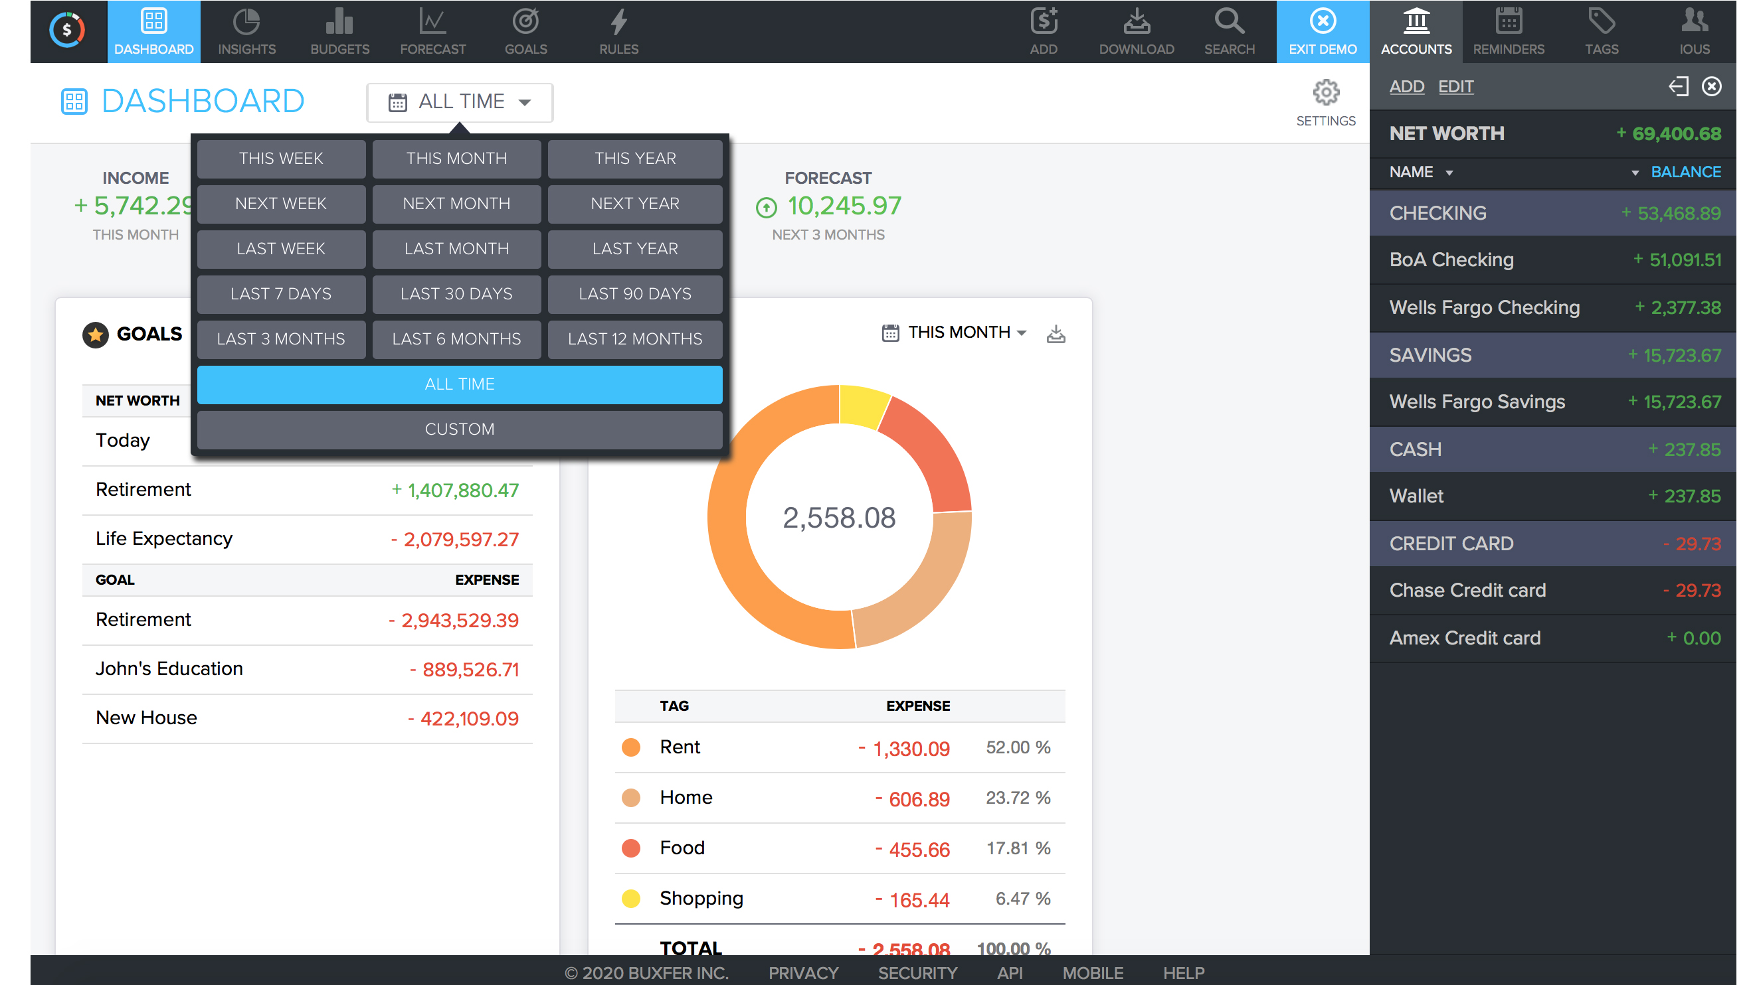
Task: Click the Add link in accounts panel
Action: (1407, 87)
